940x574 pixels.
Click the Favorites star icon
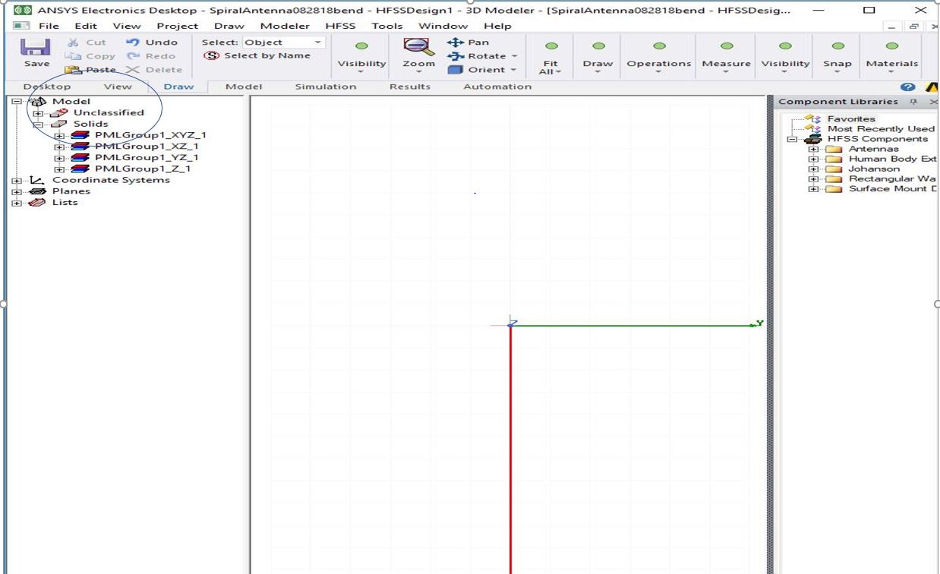814,119
